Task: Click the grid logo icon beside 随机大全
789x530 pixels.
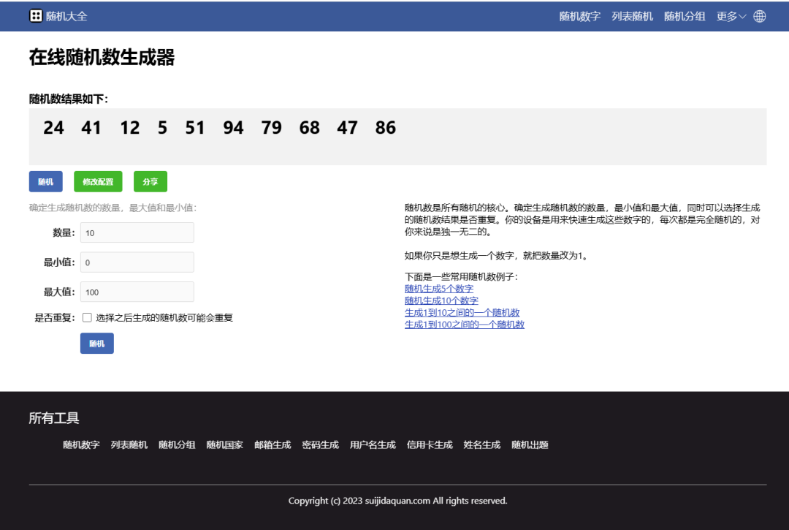Action: 36,15
